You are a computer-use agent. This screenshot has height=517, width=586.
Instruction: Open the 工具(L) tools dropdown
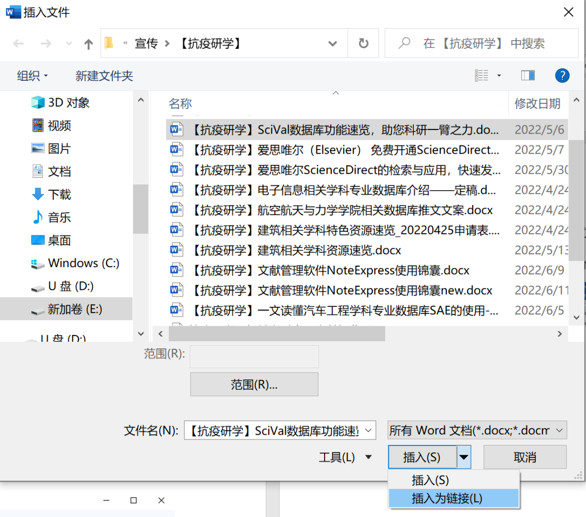pyautogui.click(x=345, y=457)
